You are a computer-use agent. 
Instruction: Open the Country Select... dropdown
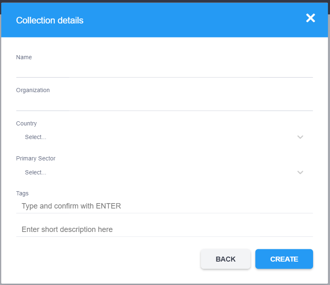pyautogui.click(x=157, y=137)
